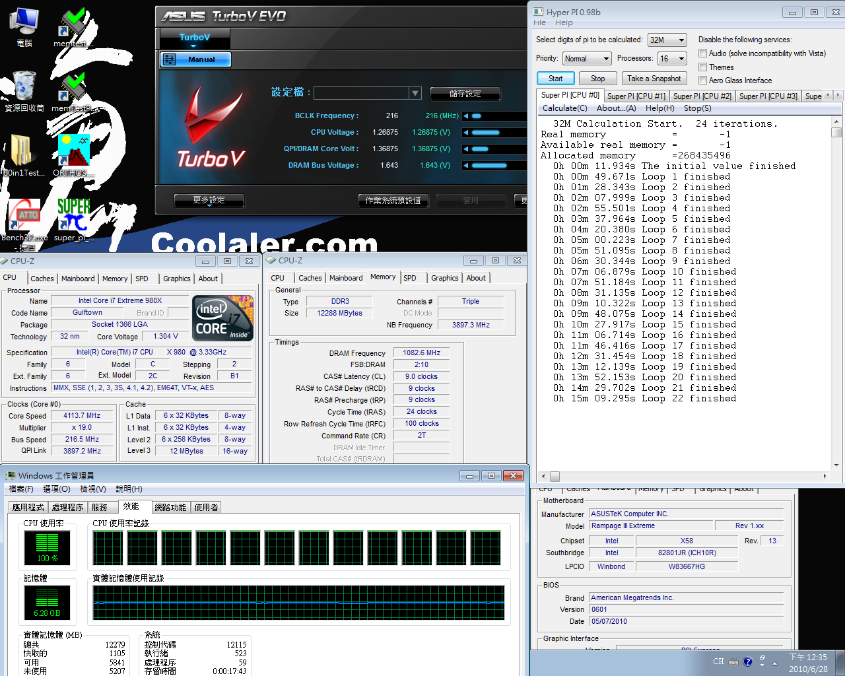This screenshot has height=676, width=845.
Task: Open the 檔案(F) menu in Task Manager
Action: (x=21, y=489)
